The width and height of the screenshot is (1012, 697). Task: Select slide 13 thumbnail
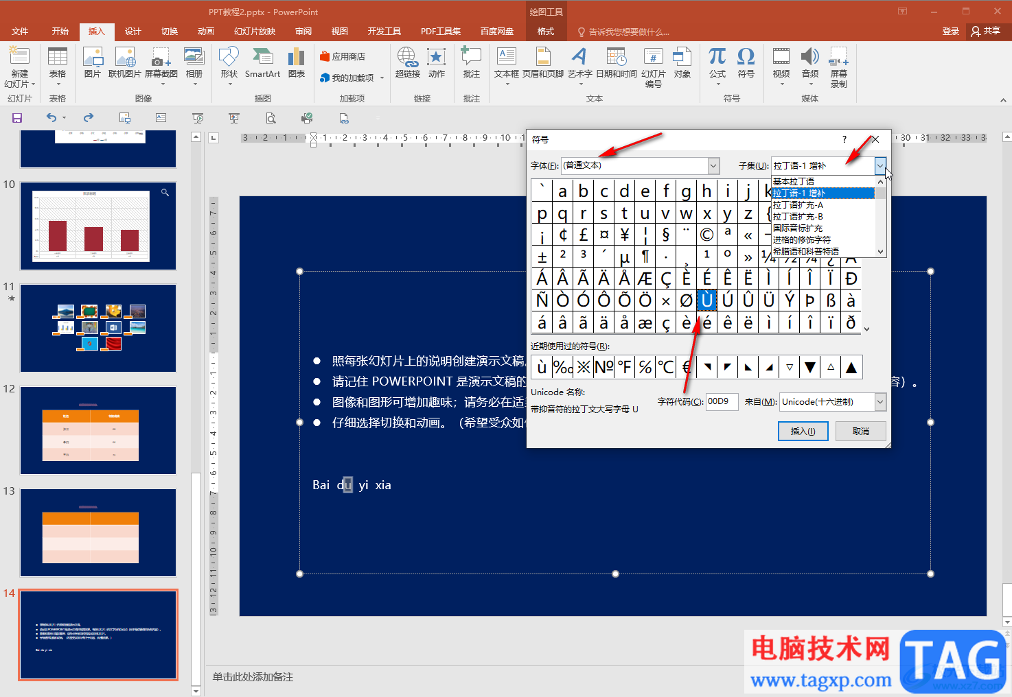pyautogui.click(x=98, y=532)
